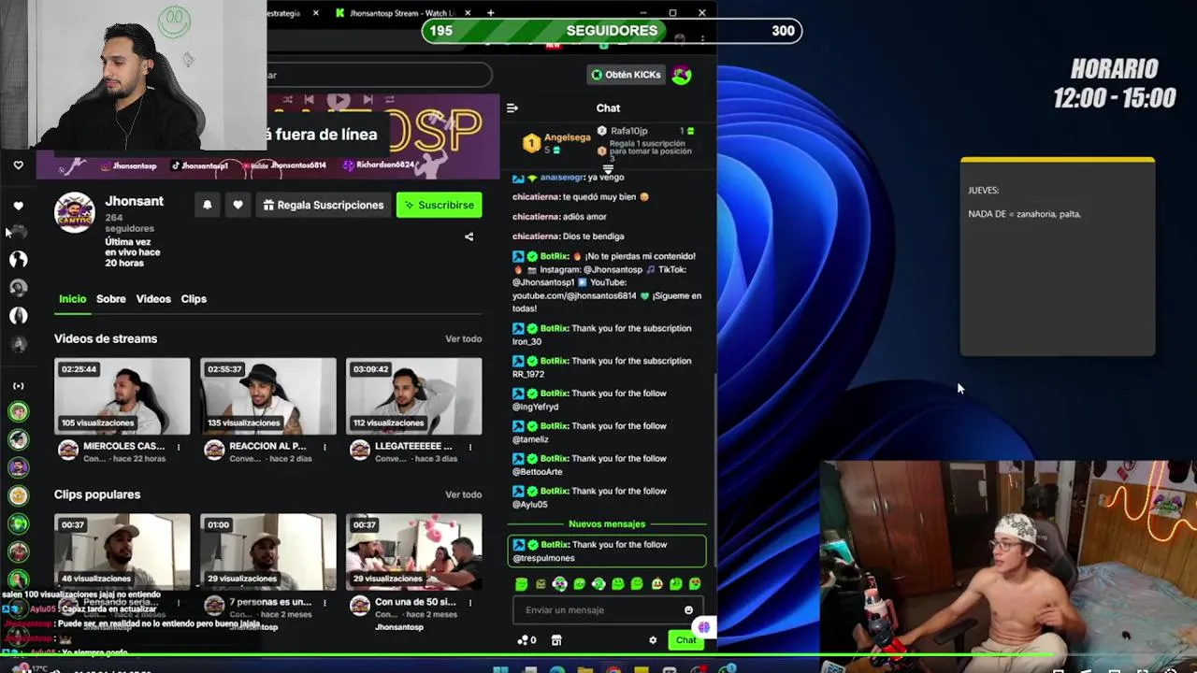Click the Obtén KICKs button
This screenshot has height=673, width=1197.
[626, 75]
